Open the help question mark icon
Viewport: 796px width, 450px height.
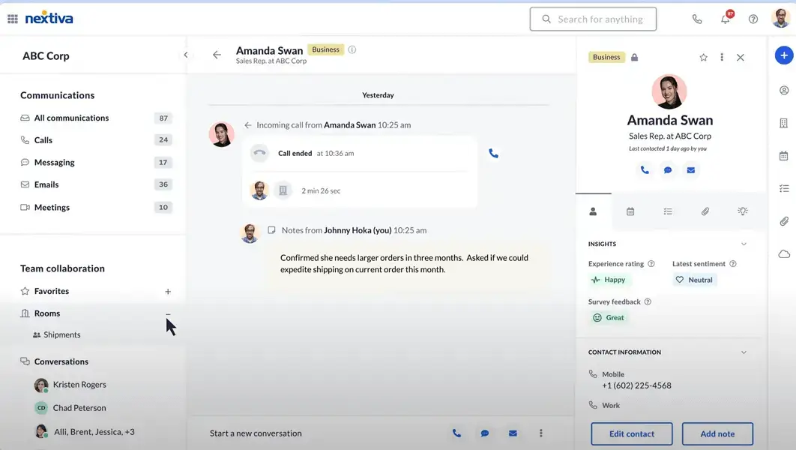tap(753, 19)
